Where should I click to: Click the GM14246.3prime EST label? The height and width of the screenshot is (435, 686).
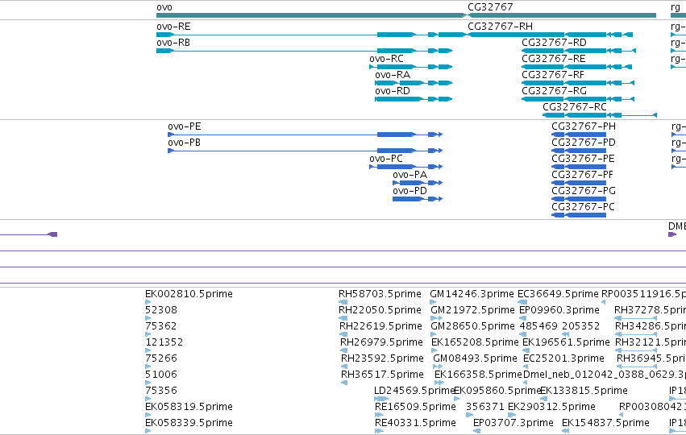472,294
